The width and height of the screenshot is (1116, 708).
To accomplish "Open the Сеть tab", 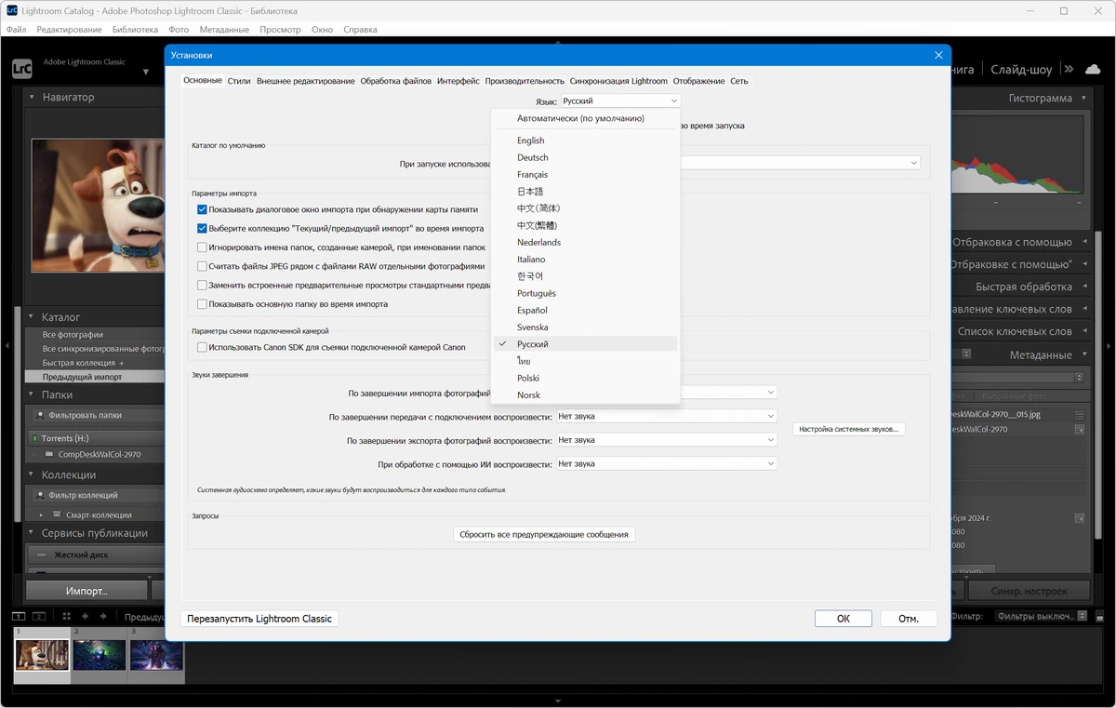I will [738, 81].
